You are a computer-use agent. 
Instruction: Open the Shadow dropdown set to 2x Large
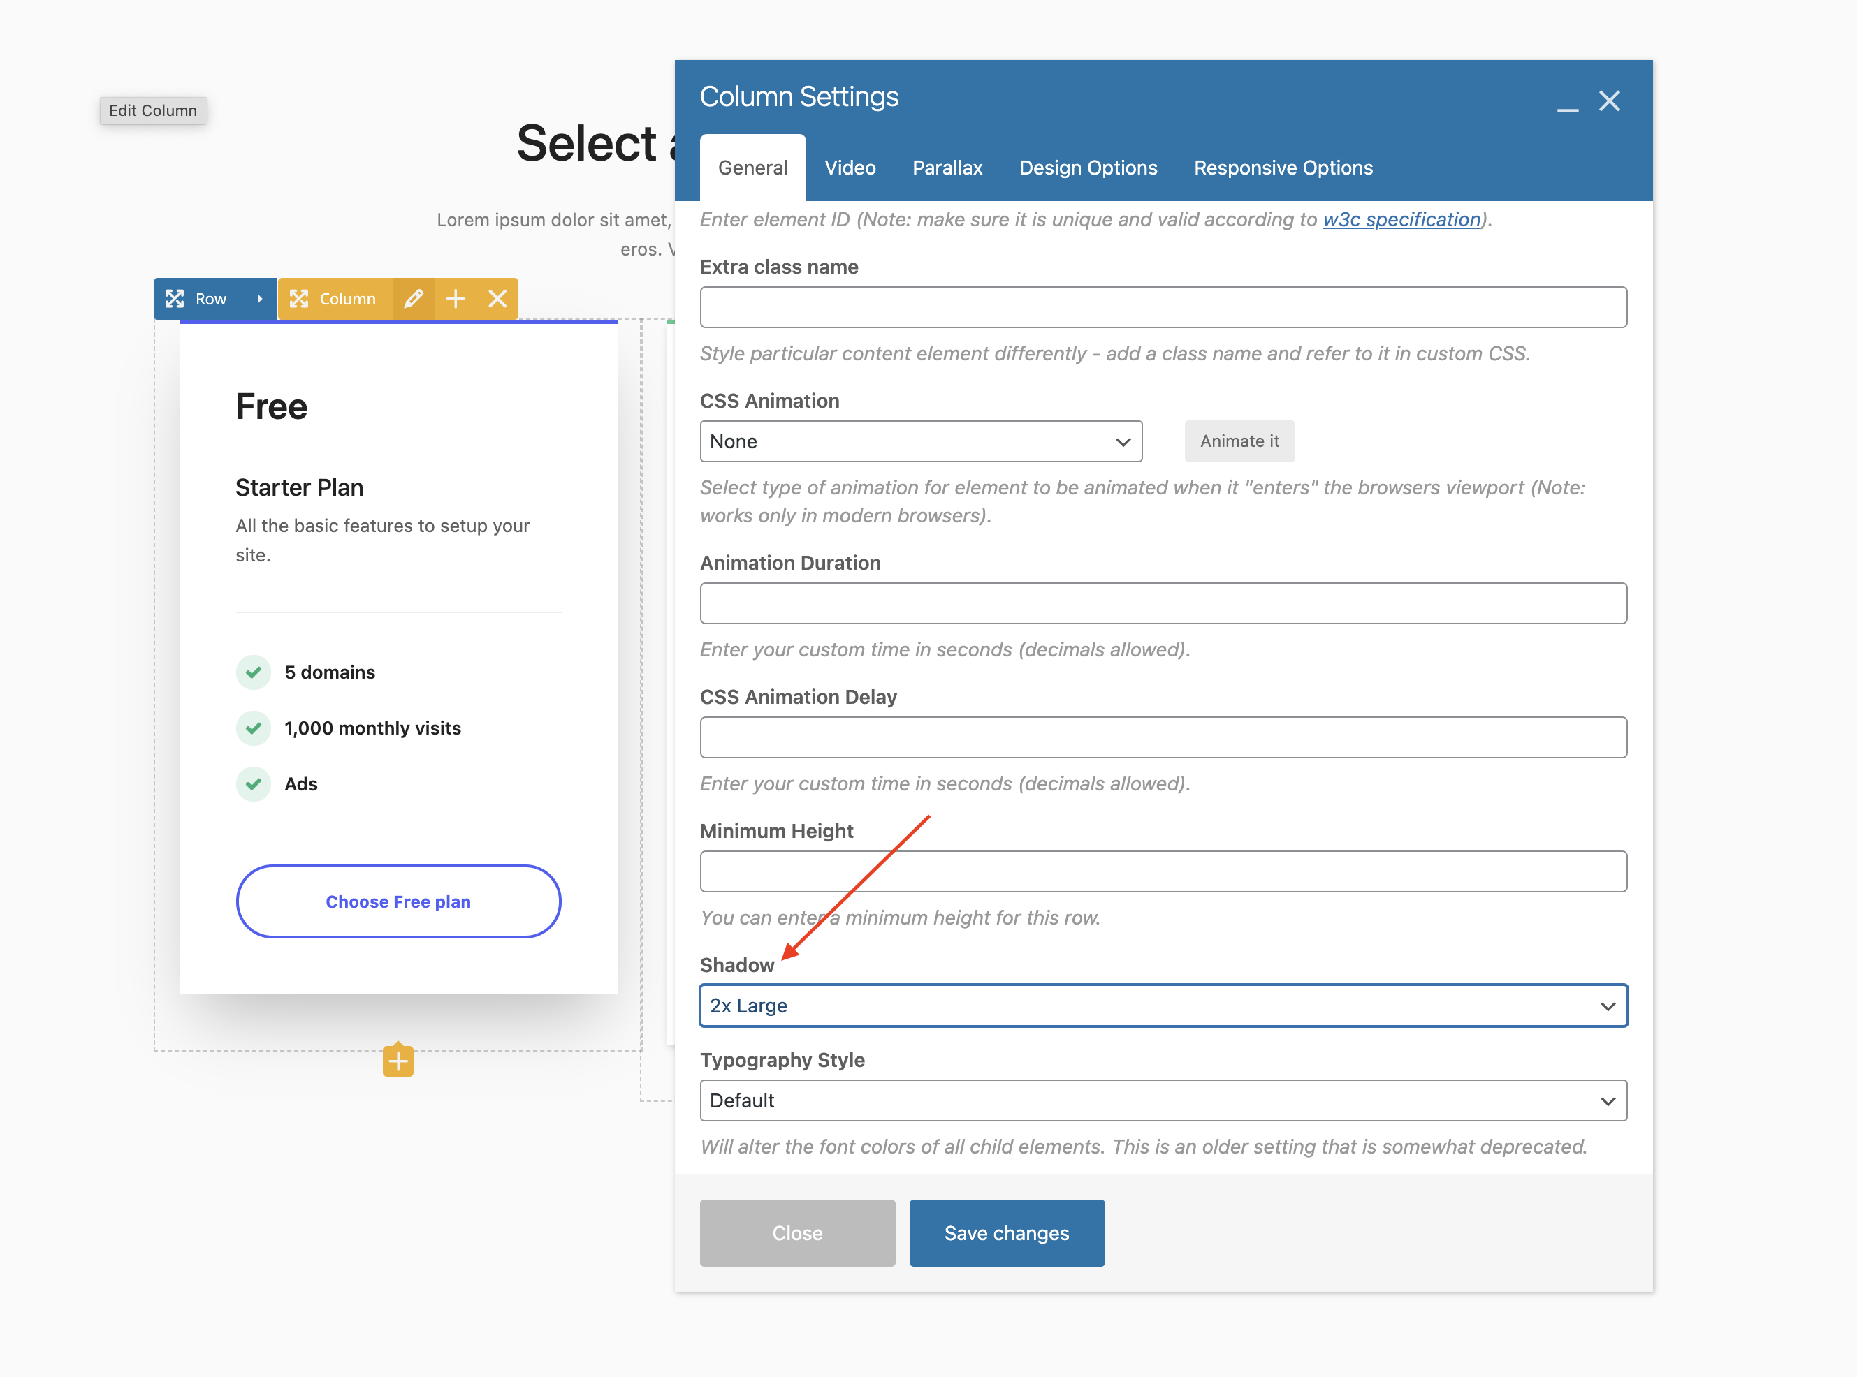(x=1163, y=1006)
